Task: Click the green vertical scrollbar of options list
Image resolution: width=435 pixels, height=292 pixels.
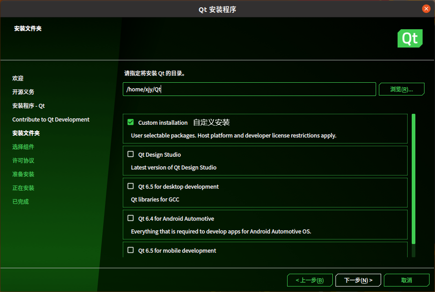Action: pyautogui.click(x=414, y=179)
